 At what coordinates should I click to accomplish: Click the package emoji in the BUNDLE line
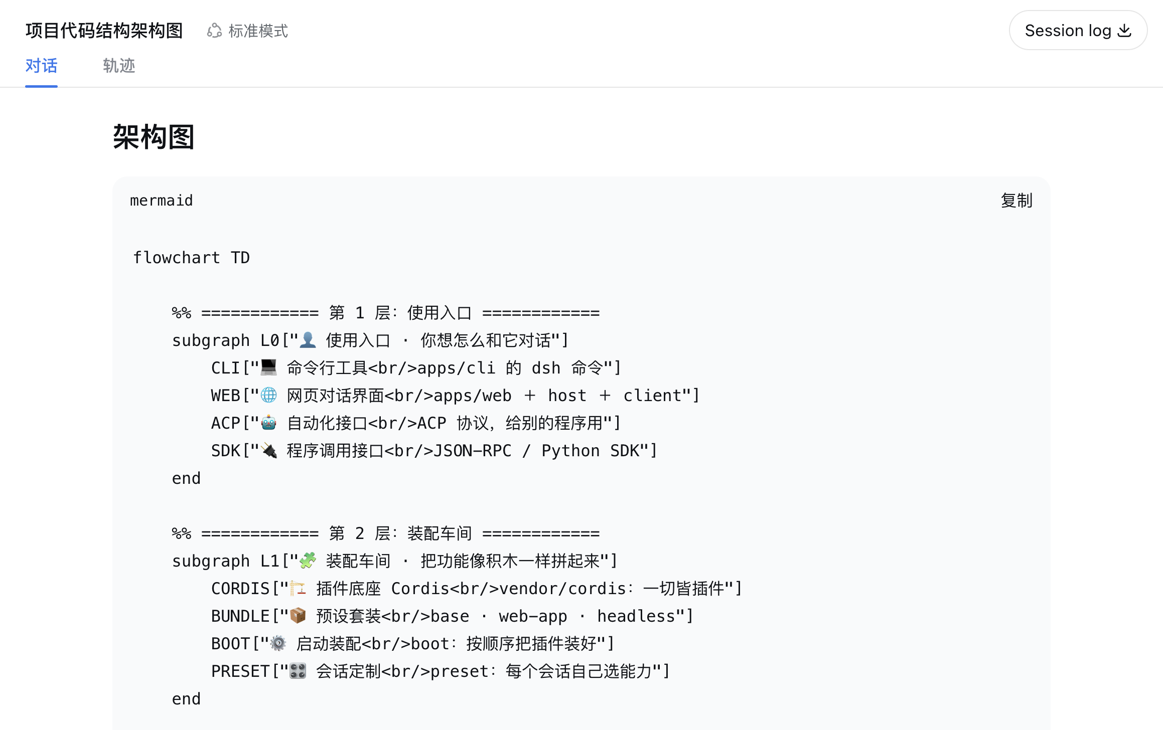(298, 615)
